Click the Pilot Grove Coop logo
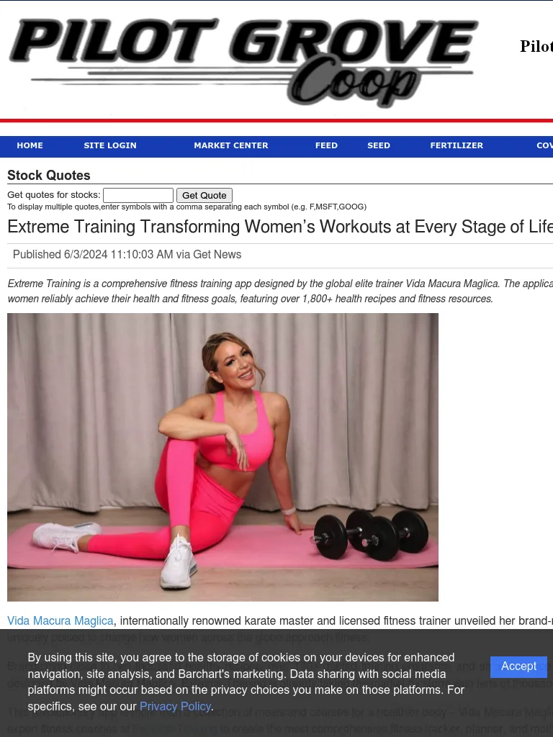 (243, 62)
